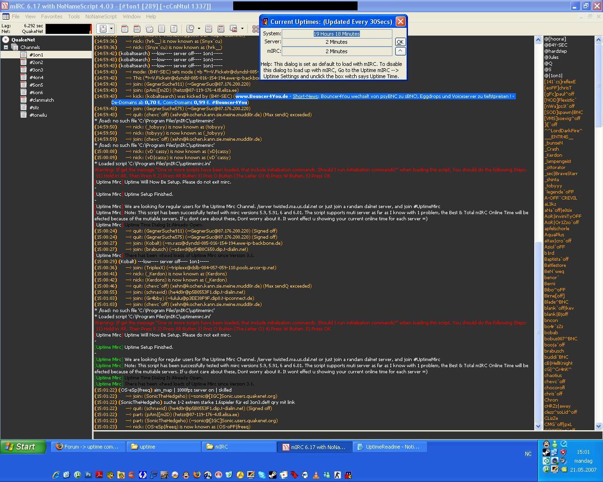This screenshot has width=603, height=482.
Task: Launch Photoshop from the quick launch bar
Action: pos(88,475)
